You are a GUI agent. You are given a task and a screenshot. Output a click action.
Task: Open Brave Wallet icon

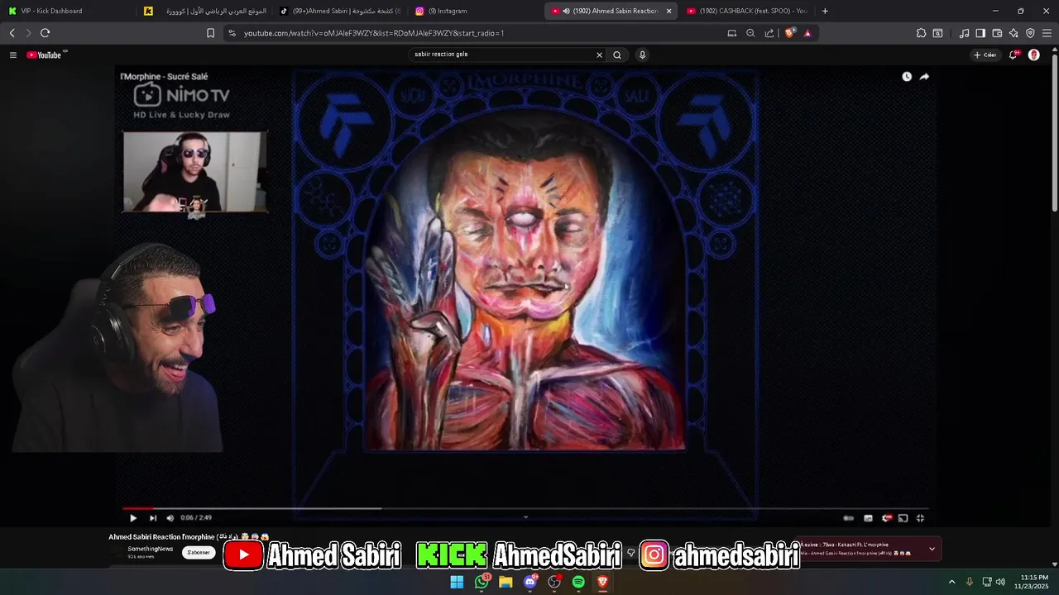pos(997,33)
